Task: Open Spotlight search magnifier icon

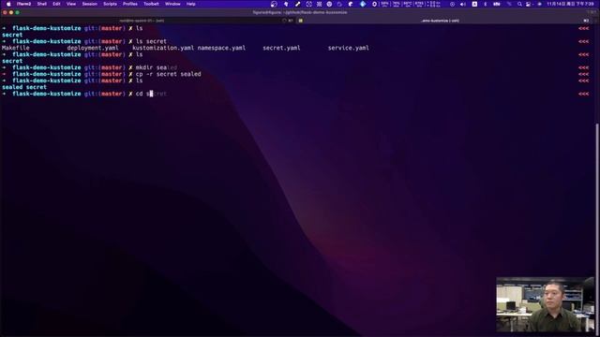Action: pos(519,4)
